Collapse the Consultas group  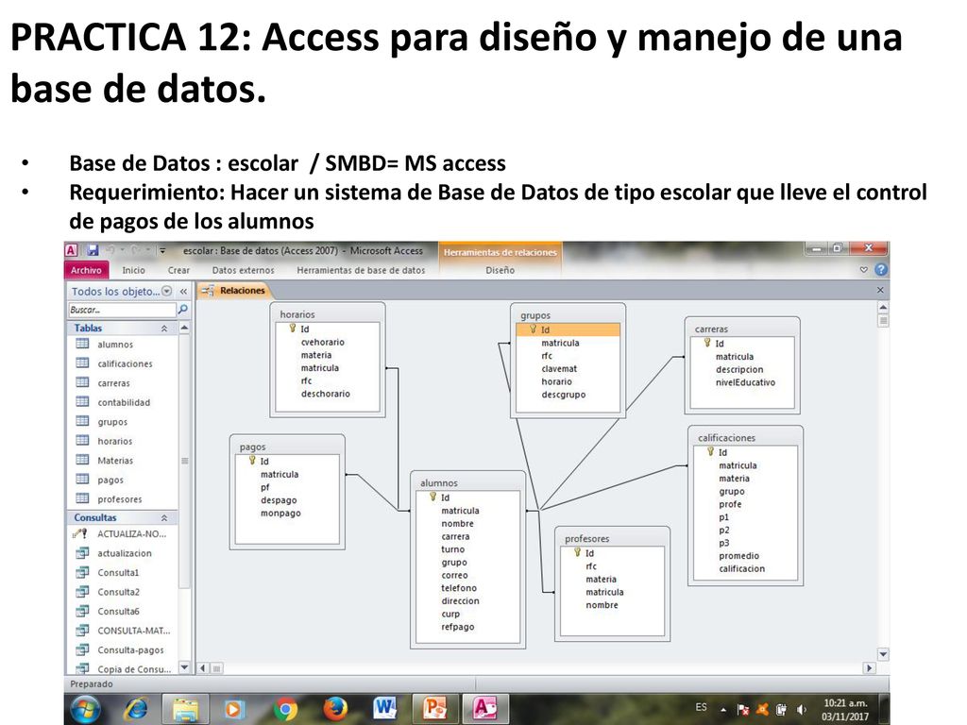point(164,518)
